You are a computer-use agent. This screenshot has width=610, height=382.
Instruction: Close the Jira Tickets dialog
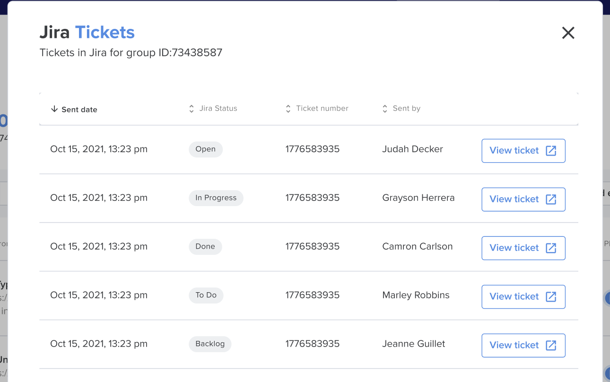coord(568,33)
